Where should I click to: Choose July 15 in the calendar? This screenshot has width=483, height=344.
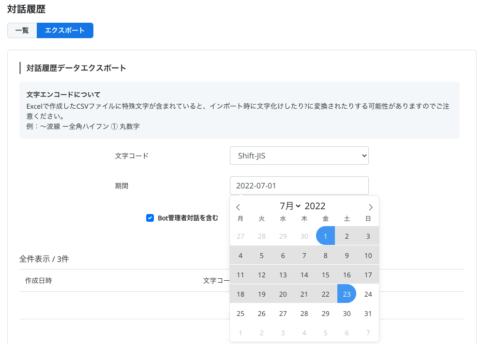(326, 275)
